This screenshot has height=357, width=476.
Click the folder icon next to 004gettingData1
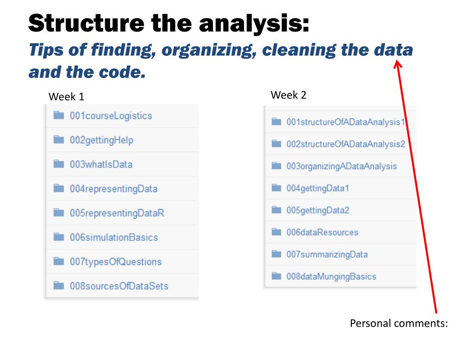click(x=277, y=188)
